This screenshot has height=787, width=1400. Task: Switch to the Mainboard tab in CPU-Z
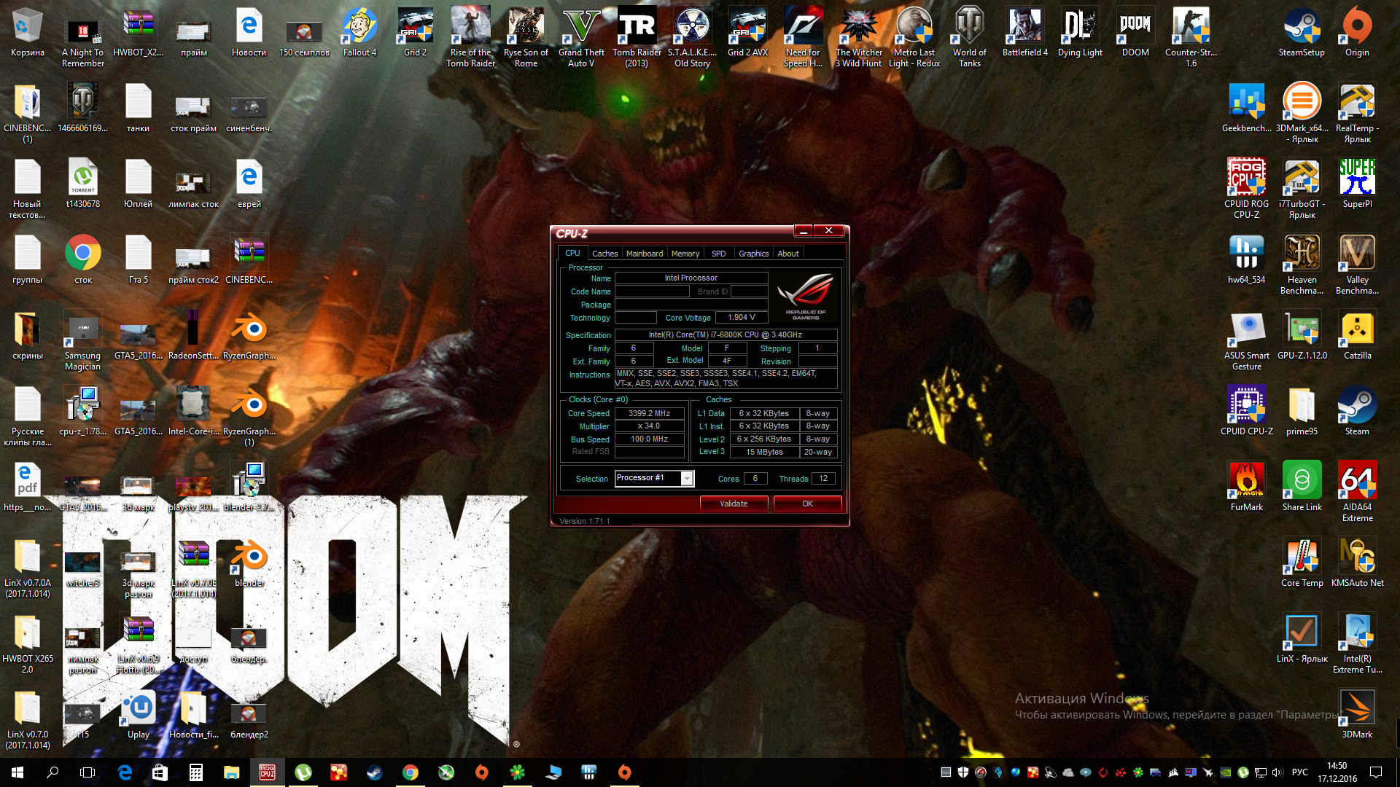(x=644, y=254)
